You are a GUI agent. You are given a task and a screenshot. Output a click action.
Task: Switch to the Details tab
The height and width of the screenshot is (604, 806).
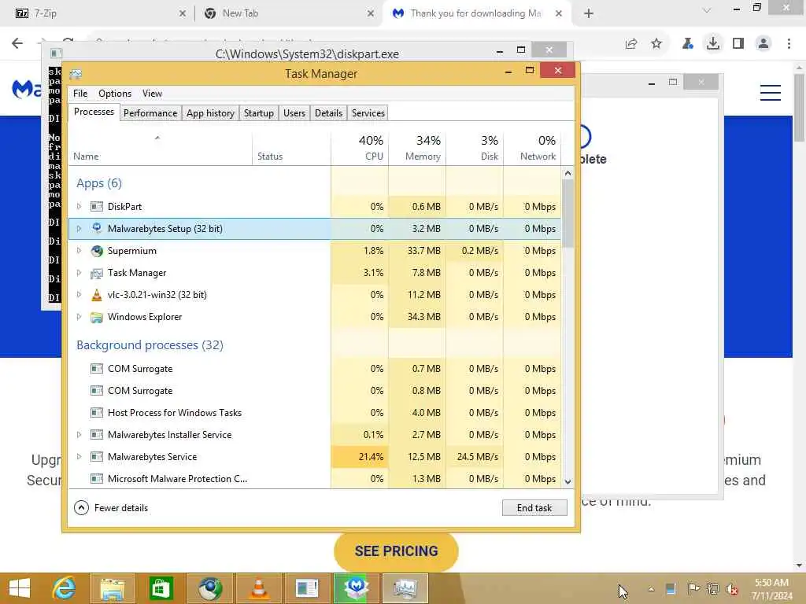328,113
